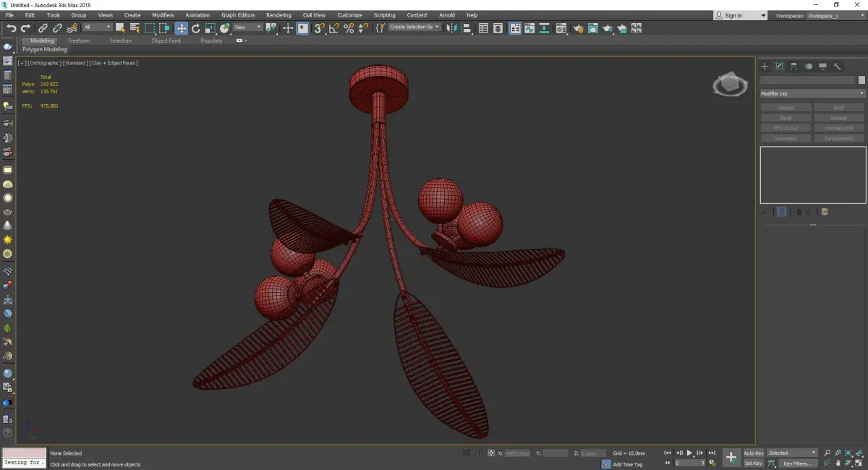Click the Select and Place tool
868x470 pixels.
(x=225, y=28)
